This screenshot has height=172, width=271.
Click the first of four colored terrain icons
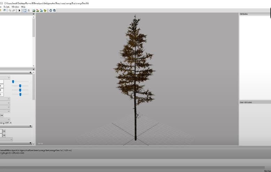tap(33, 10)
